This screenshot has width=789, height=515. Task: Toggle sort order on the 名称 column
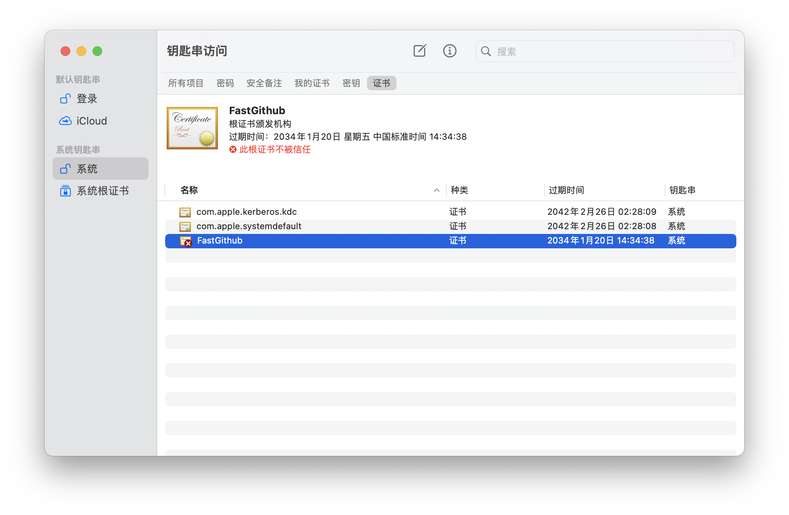pyautogui.click(x=189, y=190)
